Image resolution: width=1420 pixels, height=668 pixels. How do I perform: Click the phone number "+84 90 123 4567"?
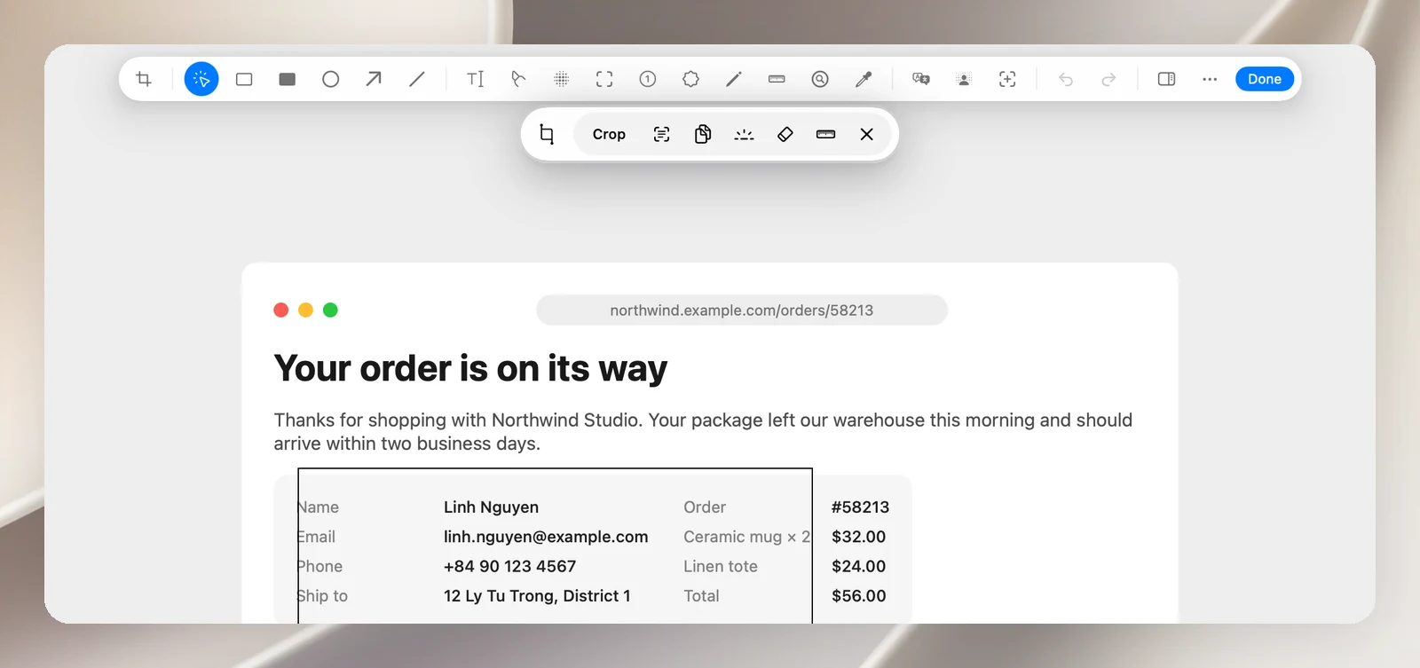[x=509, y=566]
